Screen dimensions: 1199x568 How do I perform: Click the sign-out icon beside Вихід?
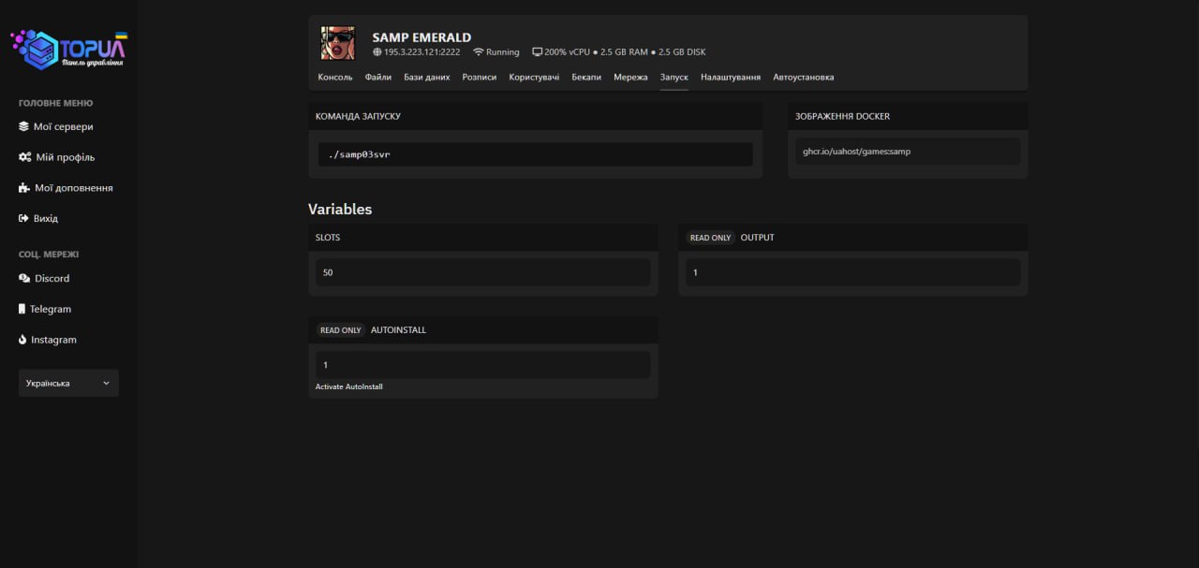[24, 218]
